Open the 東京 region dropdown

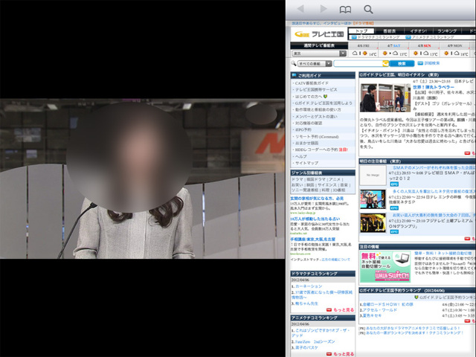pos(319,54)
